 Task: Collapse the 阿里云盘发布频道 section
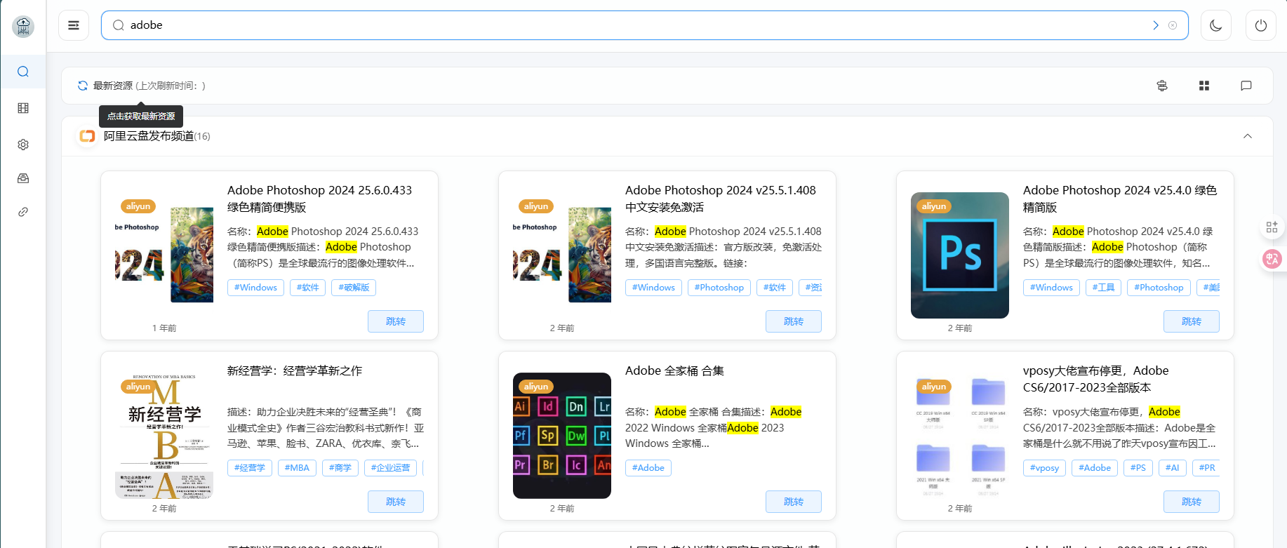pyautogui.click(x=1248, y=136)
